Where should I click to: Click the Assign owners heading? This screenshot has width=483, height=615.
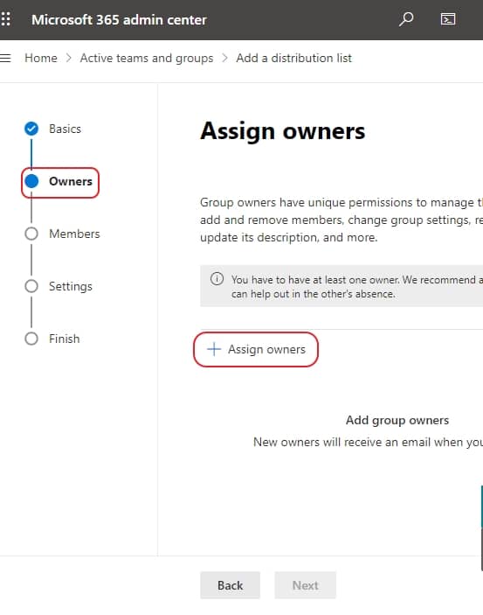pos(282,131)
